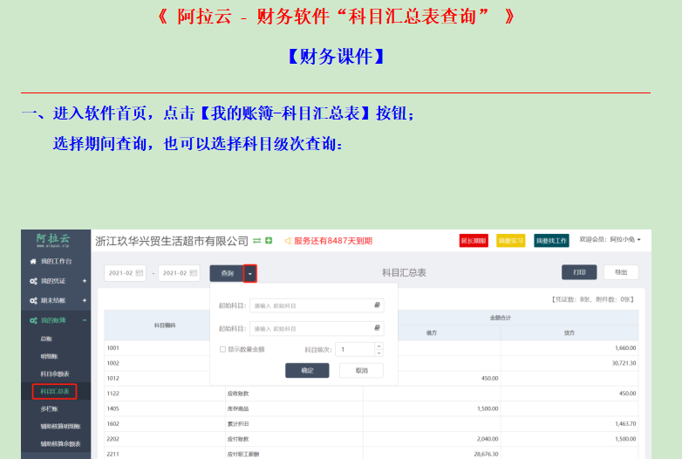Open the 阿拉小兔 member dropdown
This screenshot has width=682, height=459.
[610, 240]
